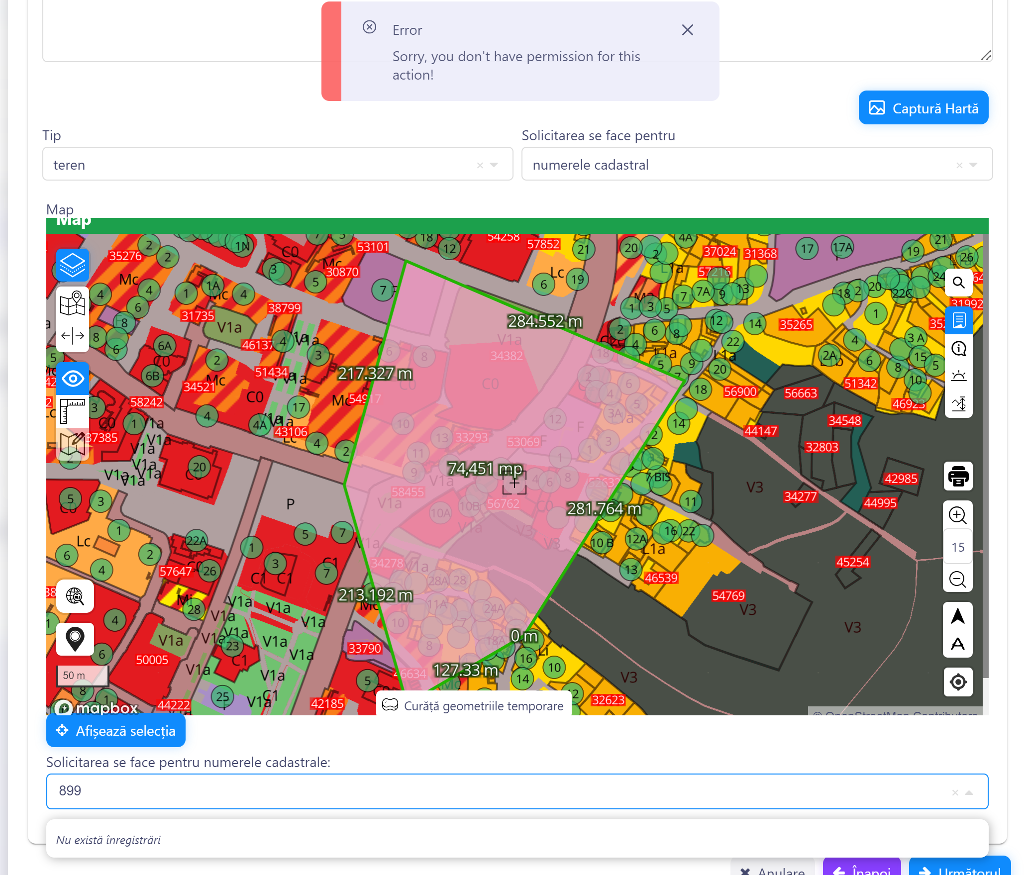Dismiss the Error notification
This screenshot has width=1027, height=875.
[687, 30]
